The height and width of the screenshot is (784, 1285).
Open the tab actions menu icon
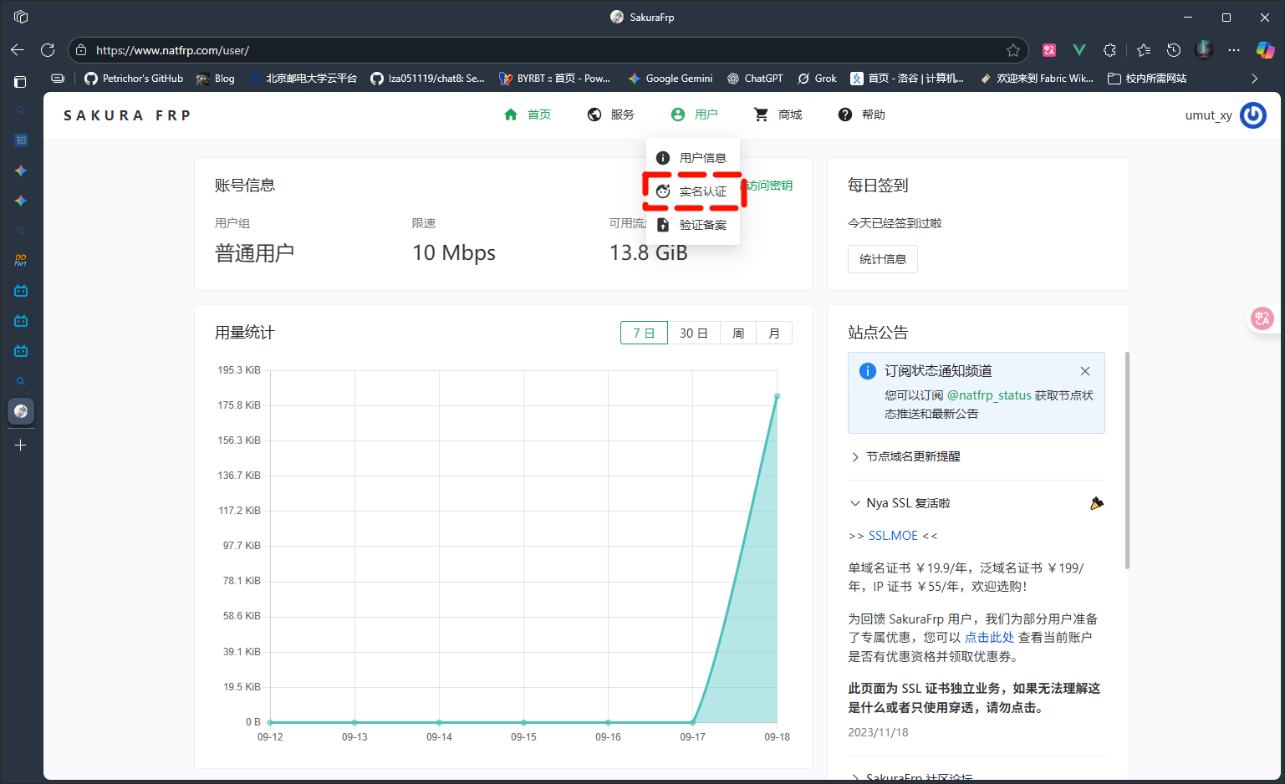point(21,82)
